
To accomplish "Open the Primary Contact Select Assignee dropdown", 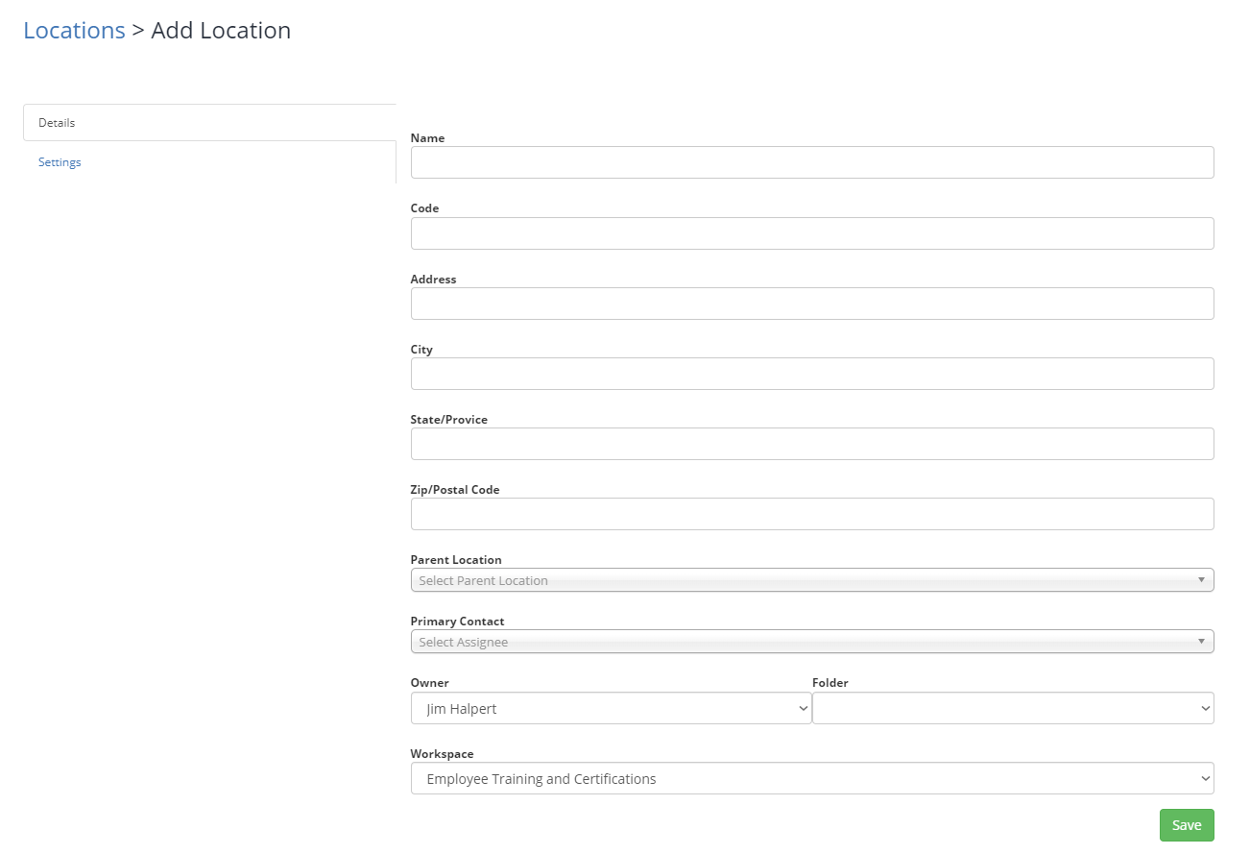I will click(812, 642).
